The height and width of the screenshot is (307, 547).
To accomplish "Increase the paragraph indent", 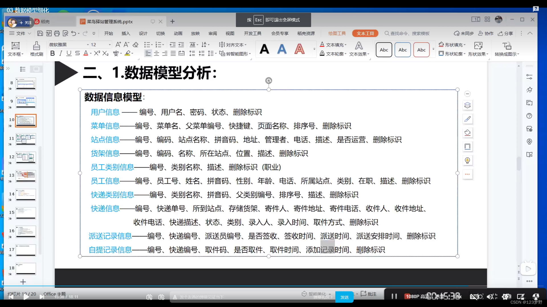I will pos(181,45).
